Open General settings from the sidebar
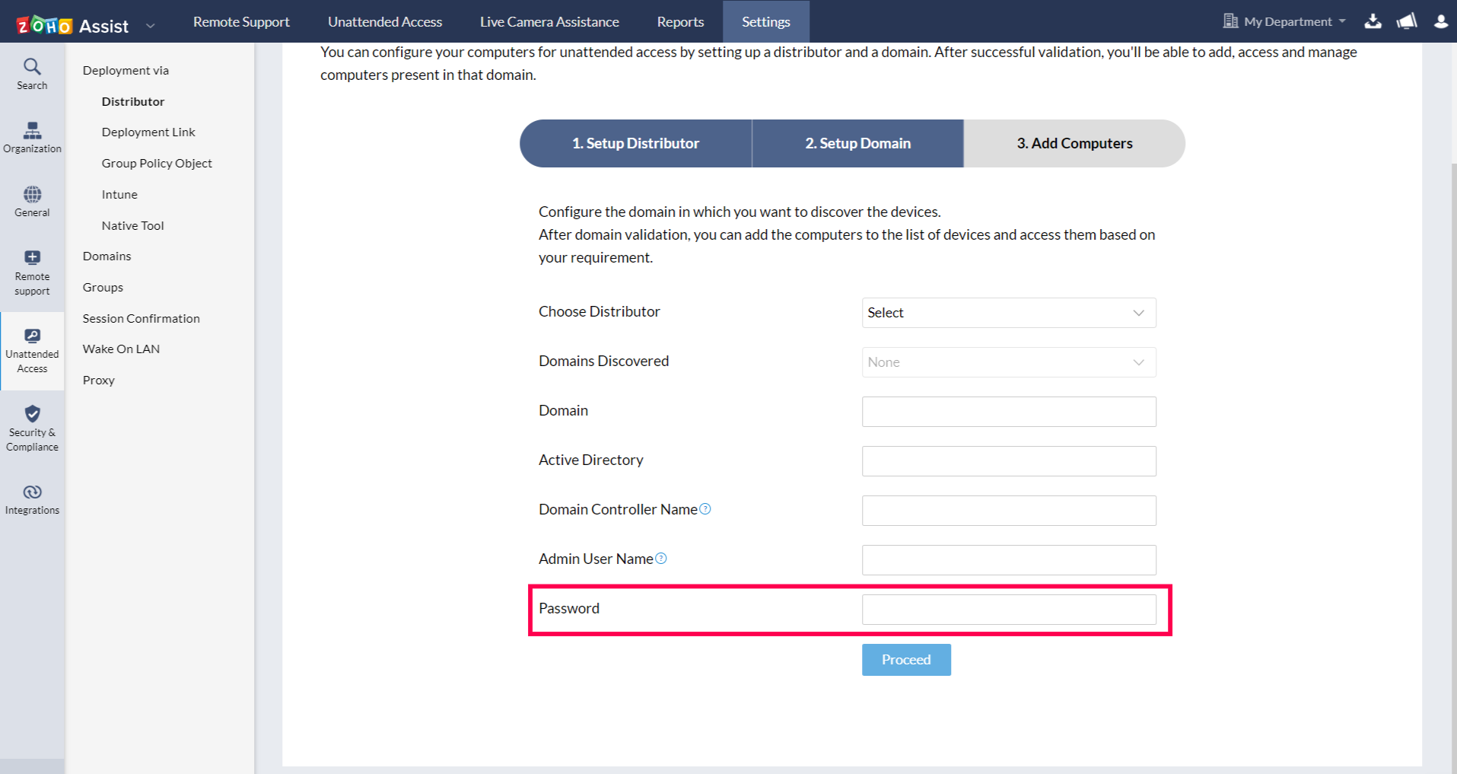The width and height of the screenshot is (1457, 774). [32, 201]
